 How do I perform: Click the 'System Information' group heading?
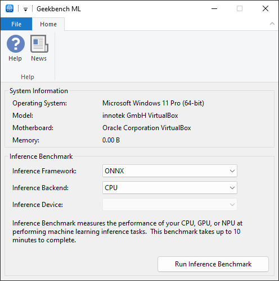click(39, 91)
